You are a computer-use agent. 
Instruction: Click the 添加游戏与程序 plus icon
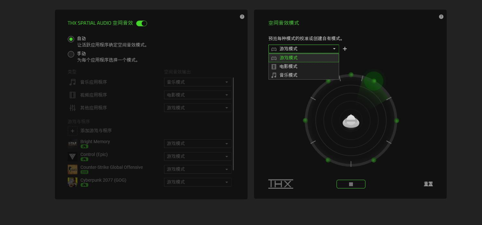(73, 131)
